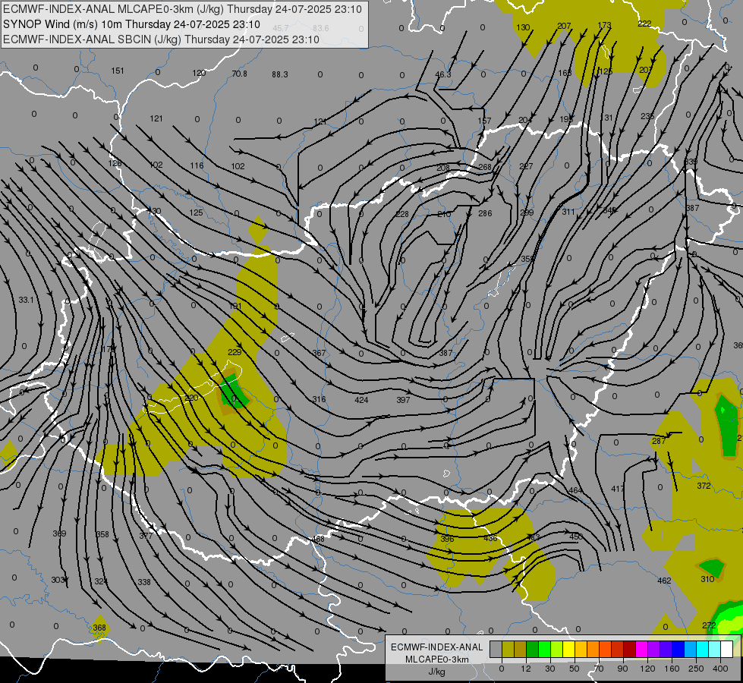Click the gray legend swatch below 0
Viewport: 743px width, 683px height.
(x=496, y=650)
